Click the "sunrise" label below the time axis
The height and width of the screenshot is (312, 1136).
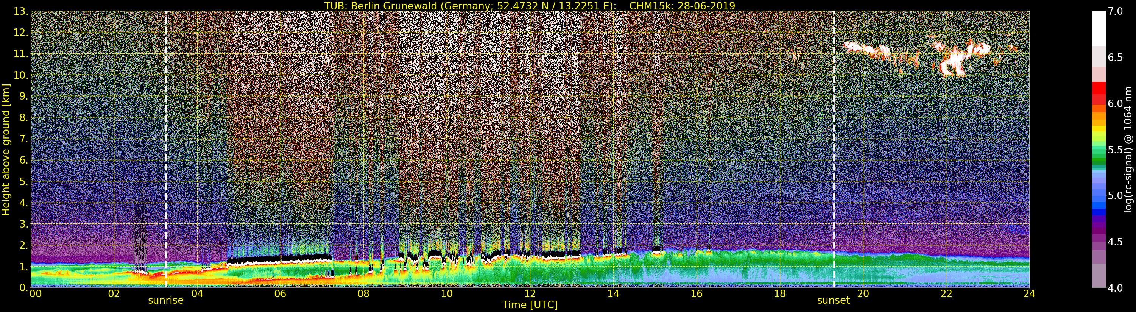tap(165, 301)
